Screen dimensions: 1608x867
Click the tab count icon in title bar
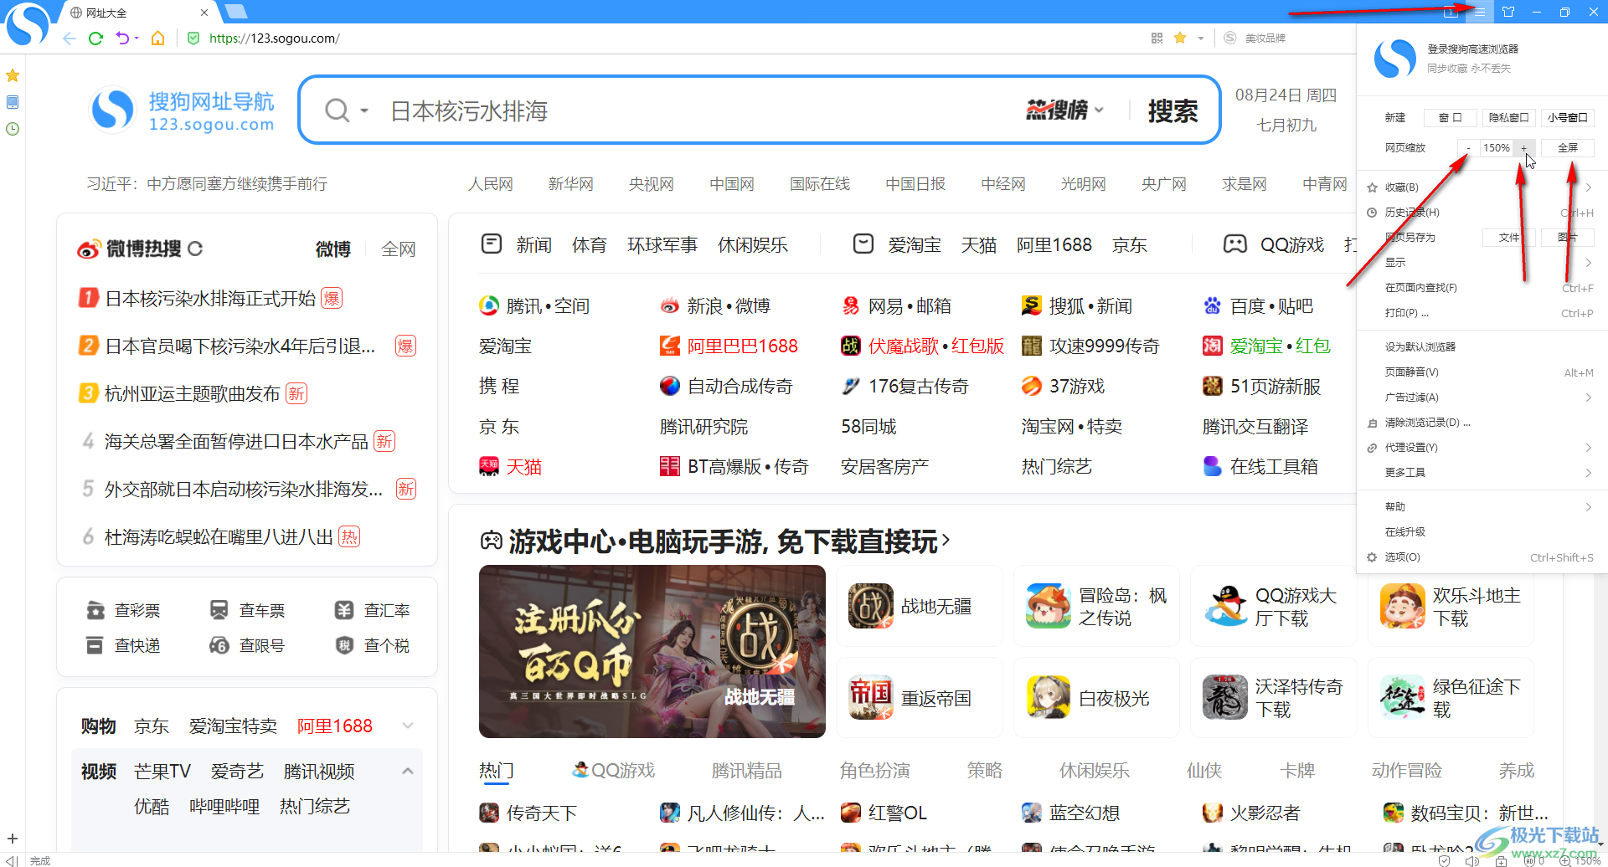[x=1451, y=12]
